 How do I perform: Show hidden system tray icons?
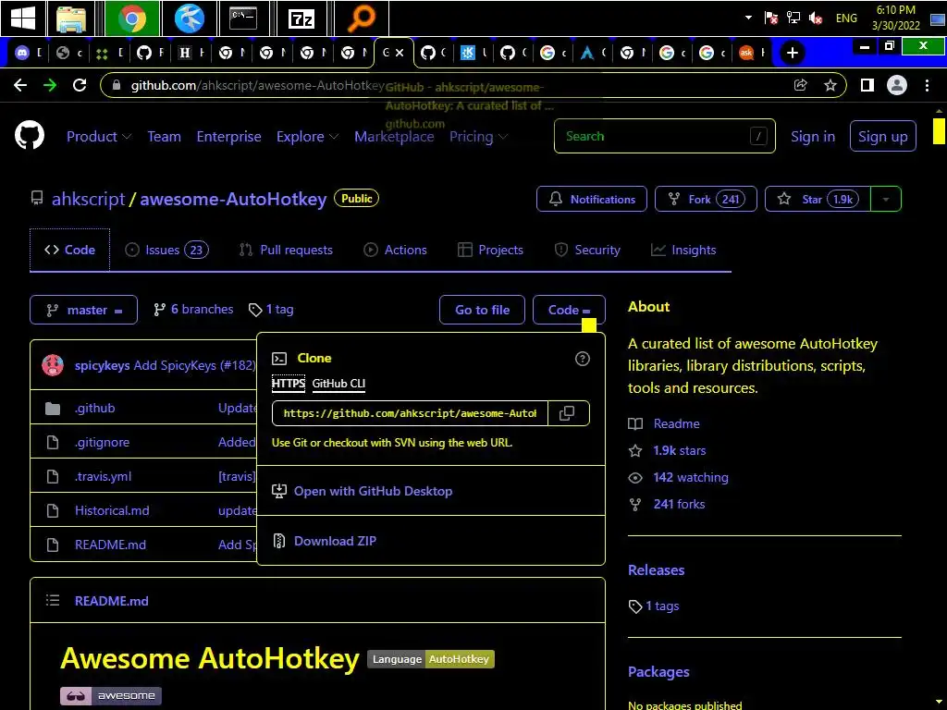click(748, 18)
